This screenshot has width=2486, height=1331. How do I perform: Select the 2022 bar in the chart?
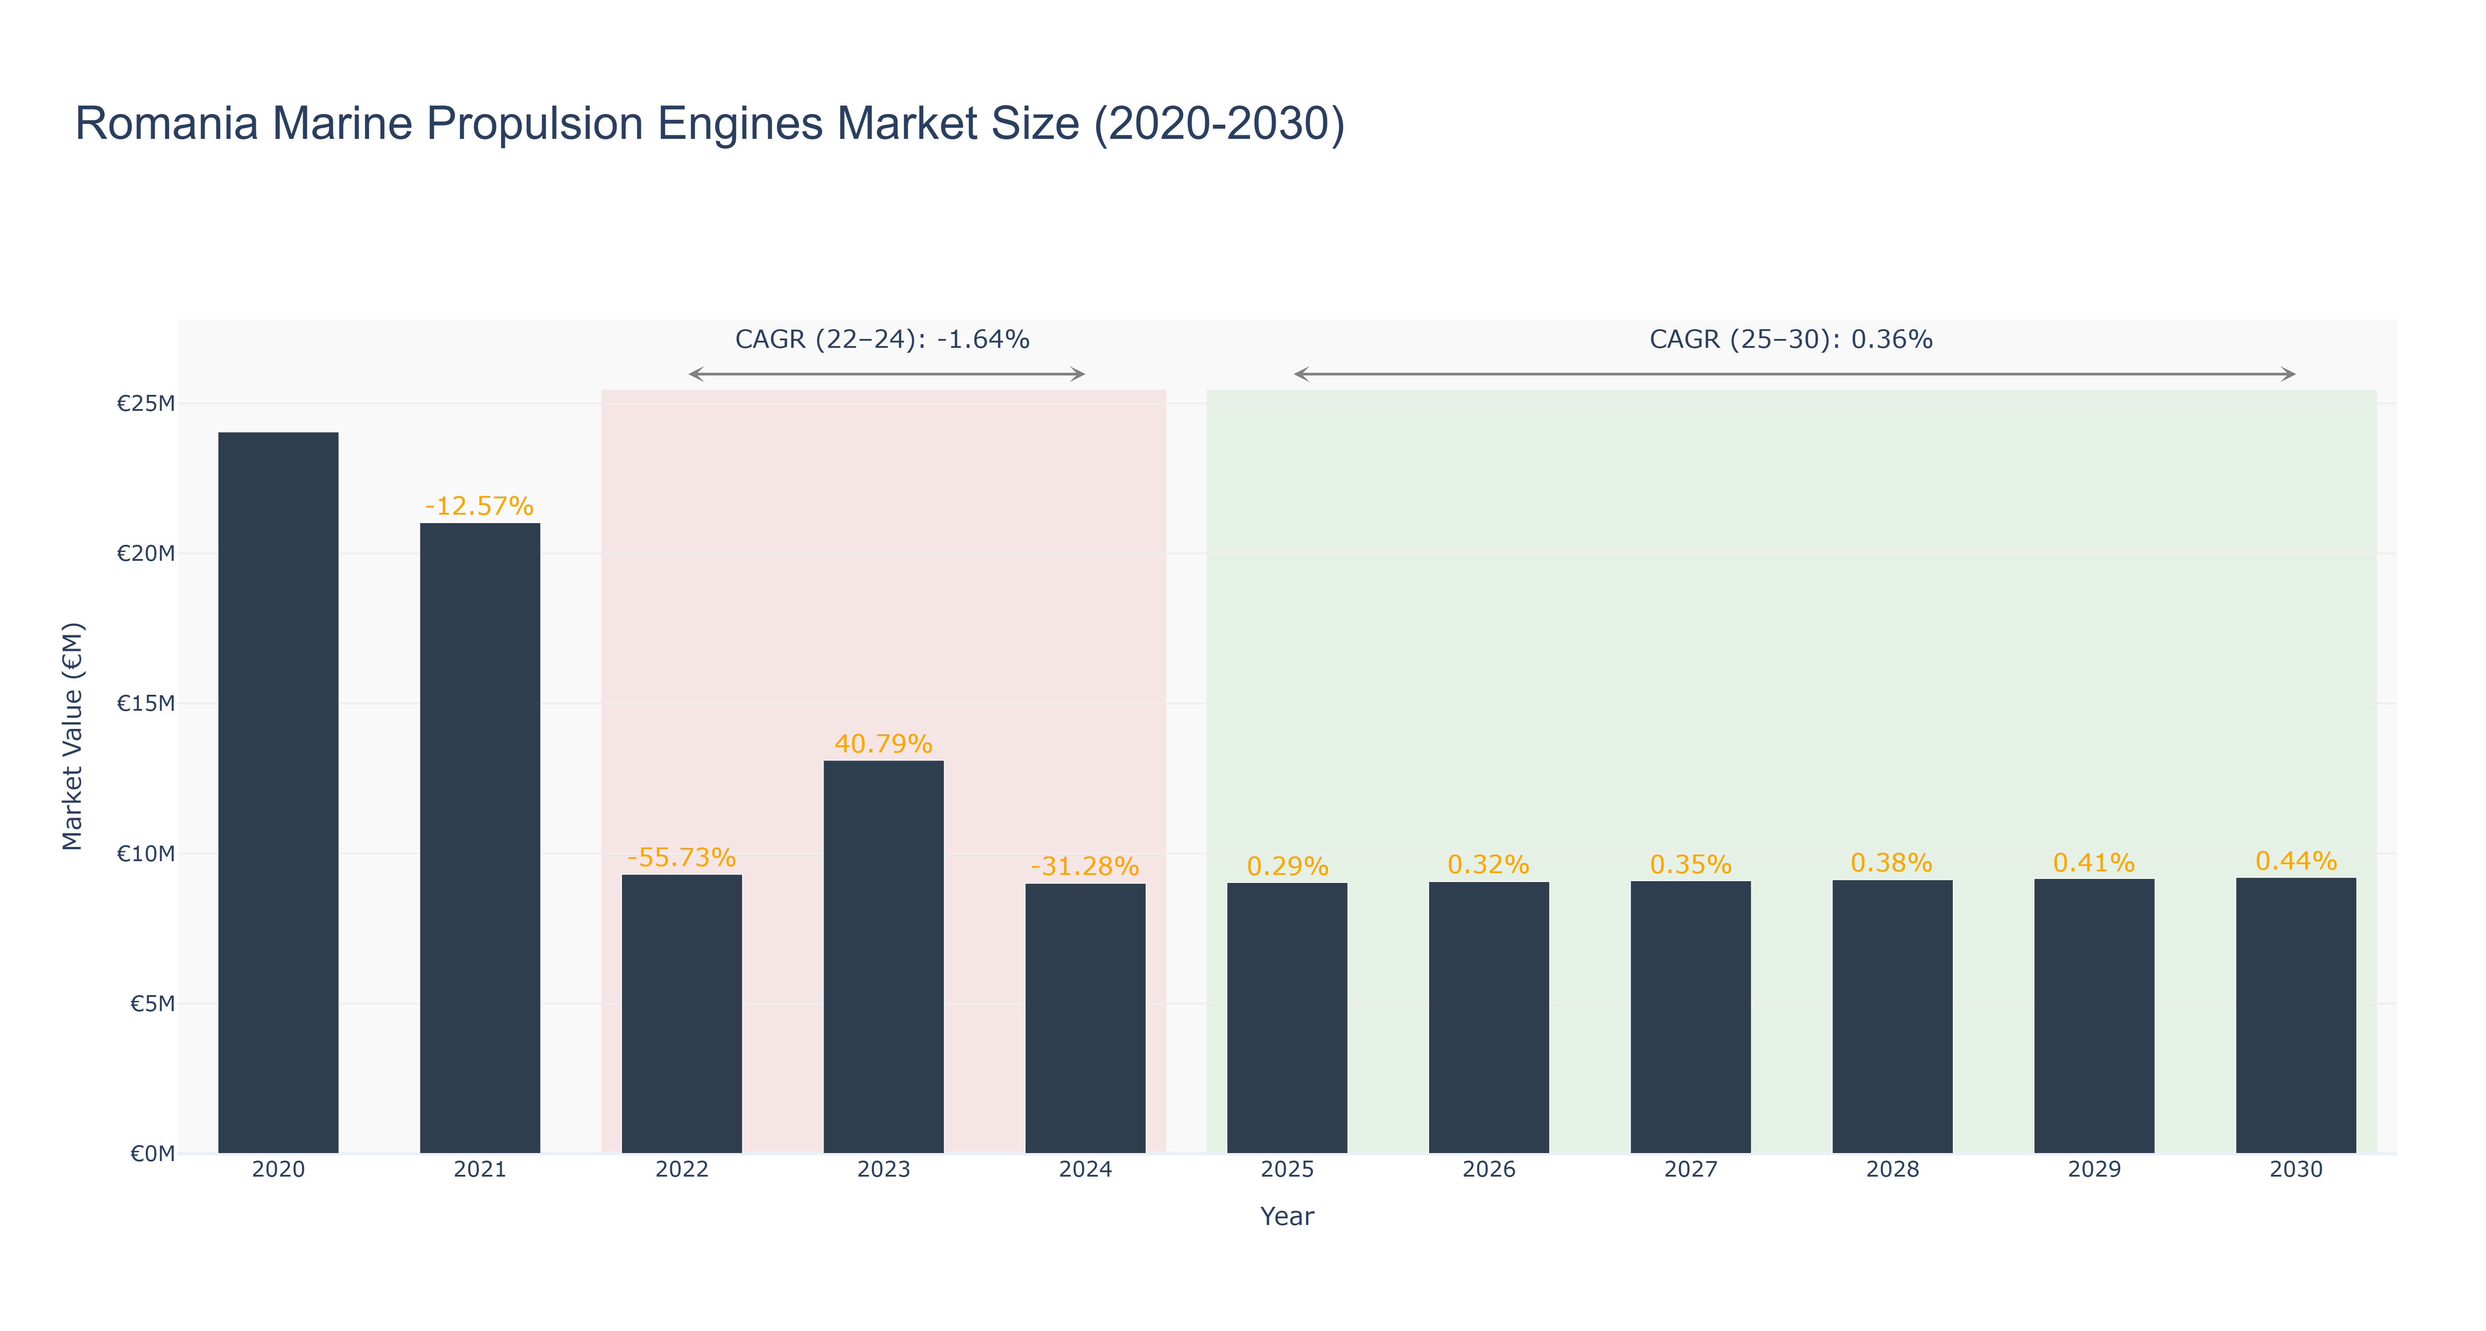681,1014
